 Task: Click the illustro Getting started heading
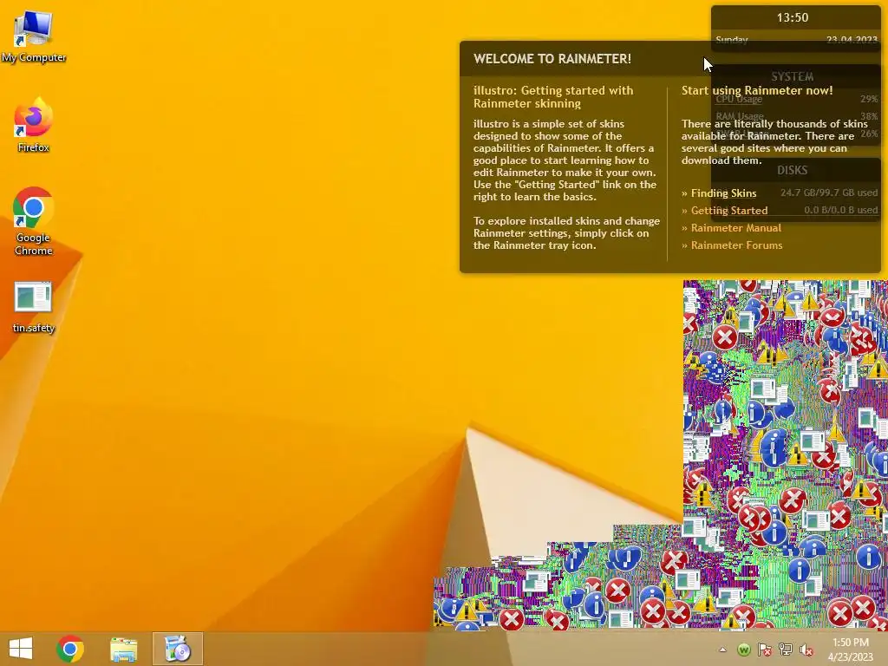553,97
